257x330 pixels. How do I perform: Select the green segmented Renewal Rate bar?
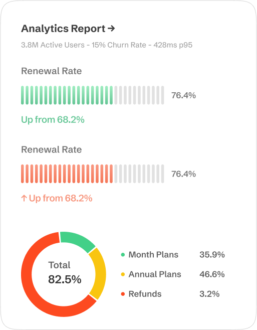pyautogui.click(x=93, y=95)
